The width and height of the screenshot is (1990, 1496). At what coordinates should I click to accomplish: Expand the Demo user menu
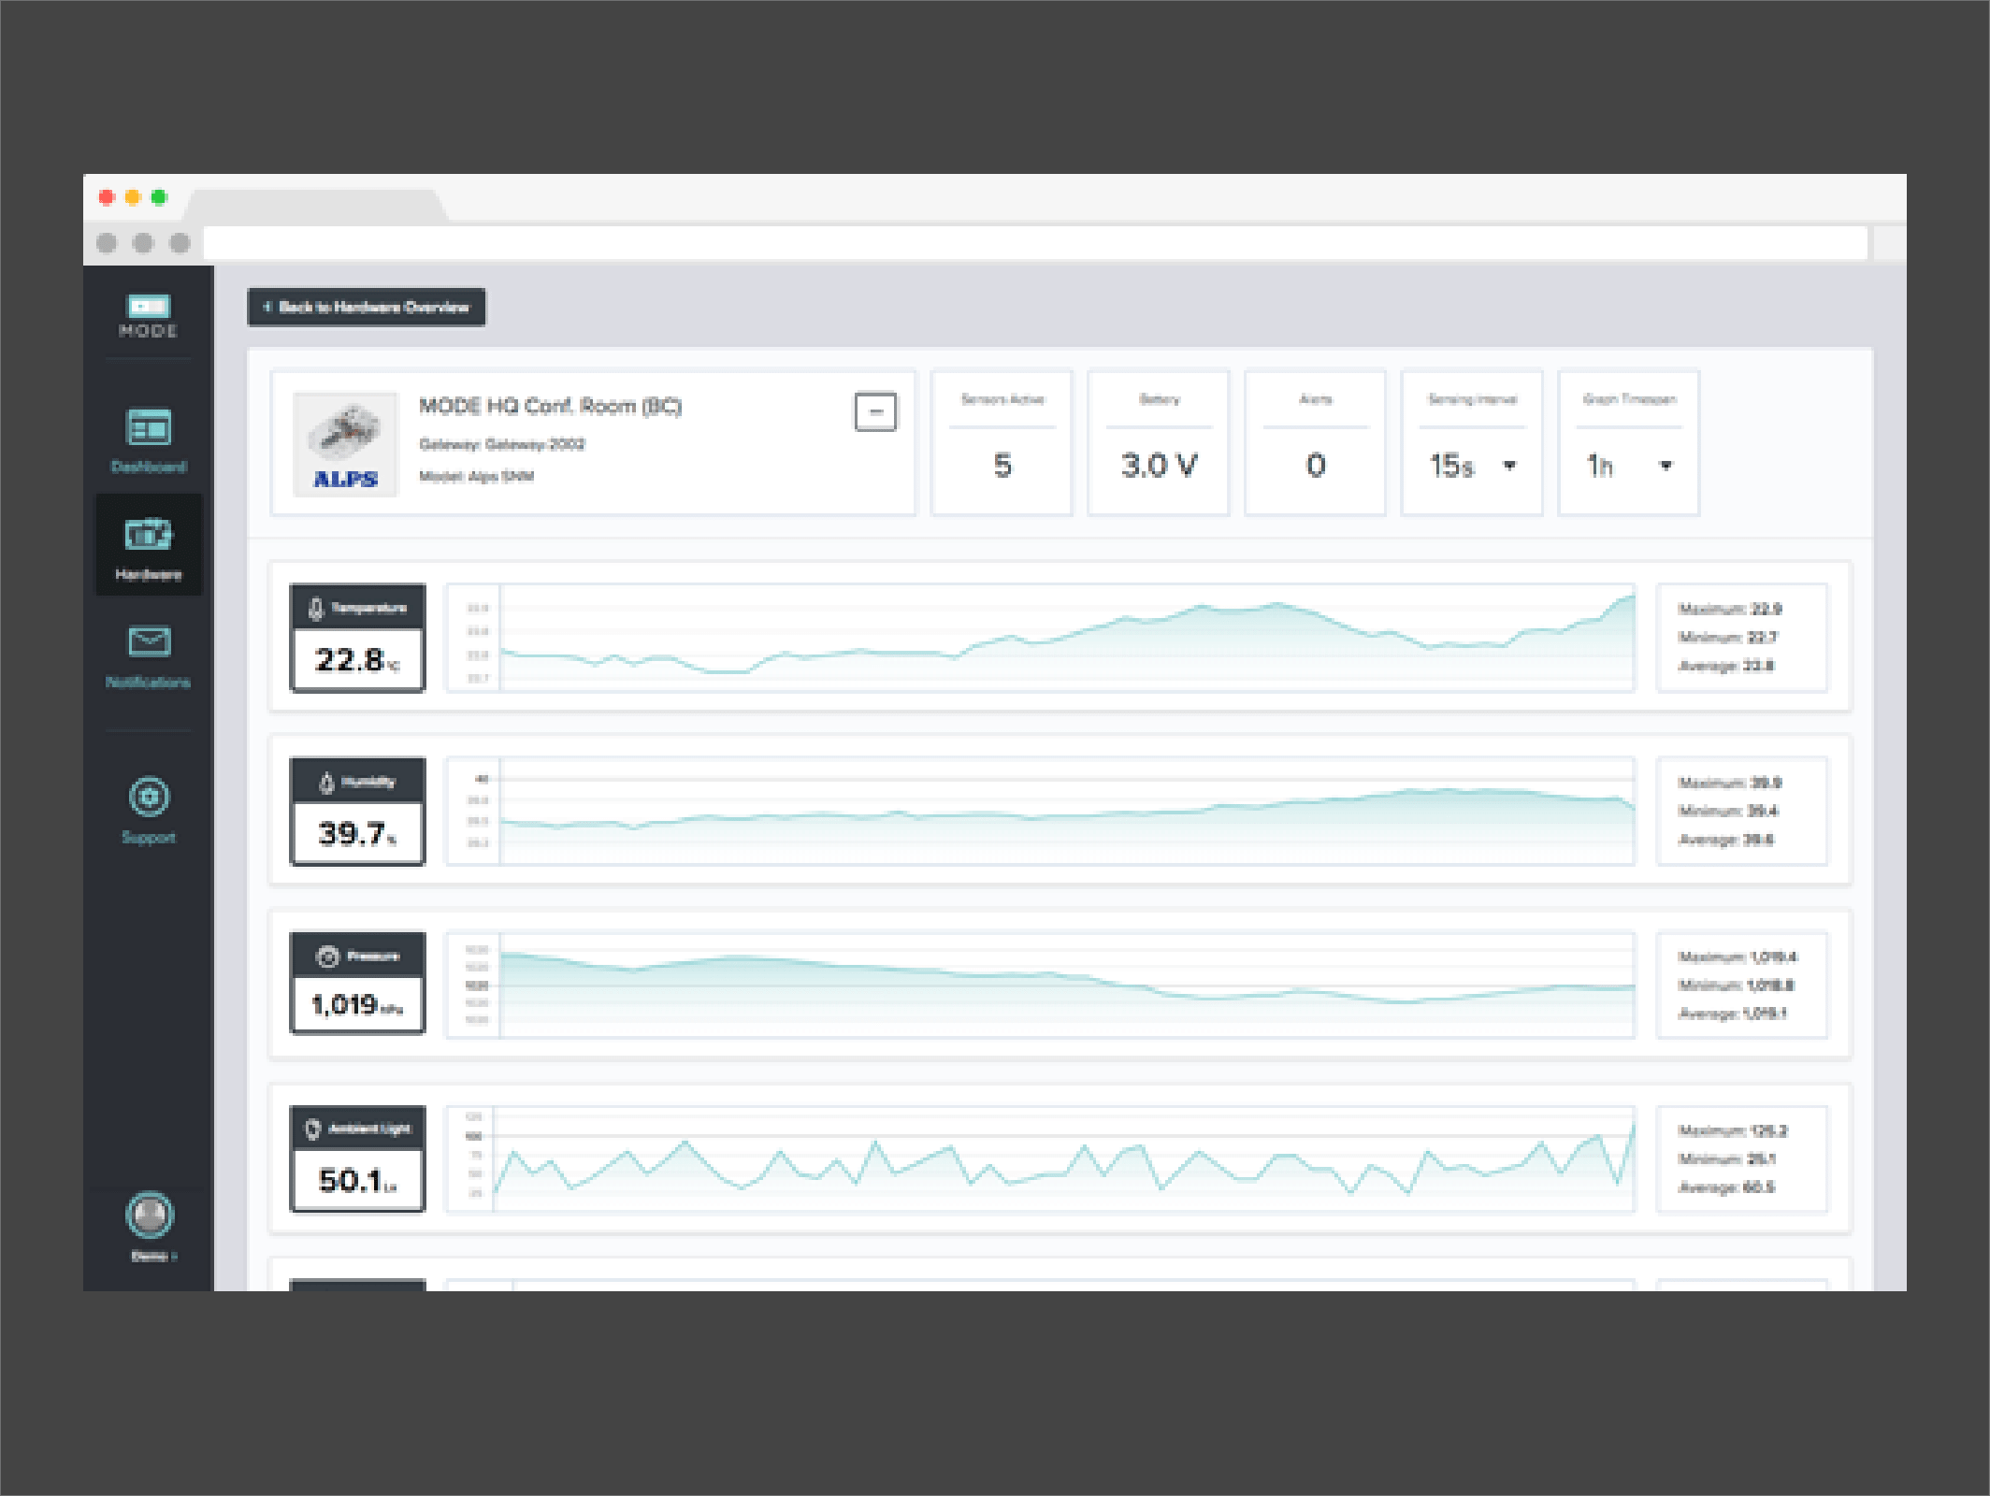tap(155, 1256)
